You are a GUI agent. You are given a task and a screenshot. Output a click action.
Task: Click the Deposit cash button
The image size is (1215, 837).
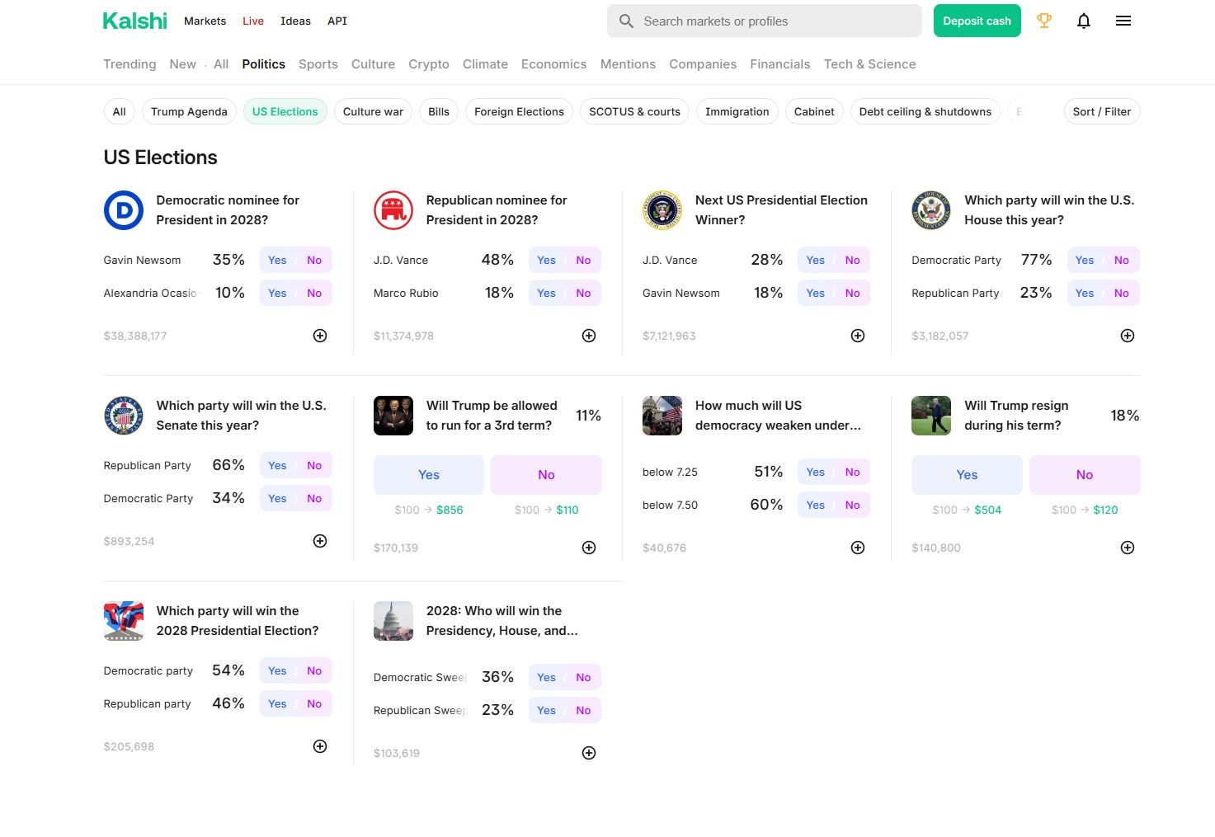click(977, 21)
